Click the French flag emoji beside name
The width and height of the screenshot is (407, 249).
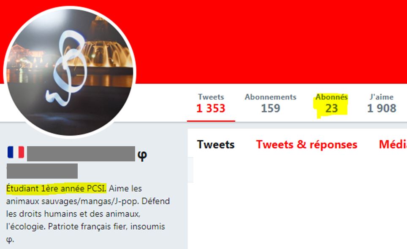[16, 152]
